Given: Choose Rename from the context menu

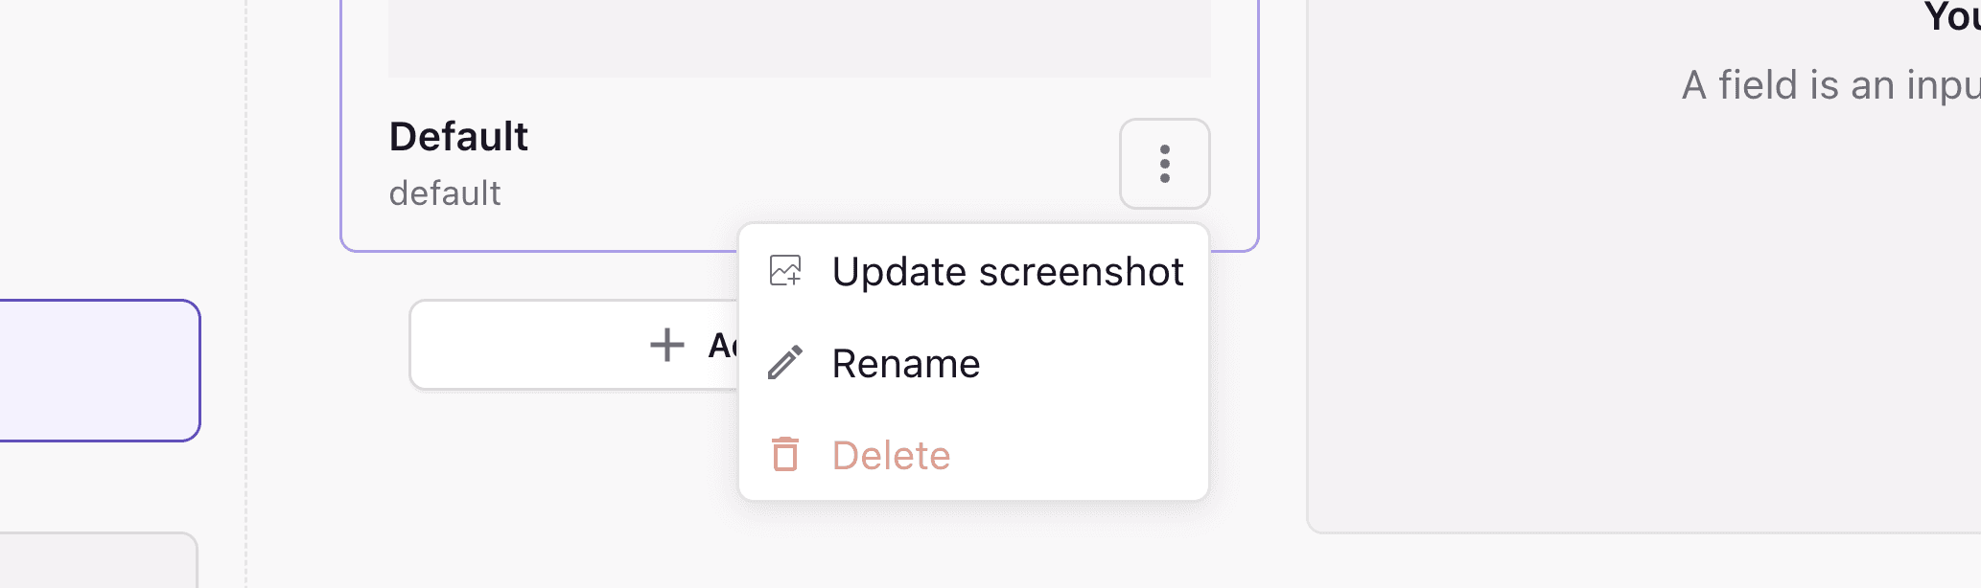Looking at the screenshot, I should [x=907, y=363].
